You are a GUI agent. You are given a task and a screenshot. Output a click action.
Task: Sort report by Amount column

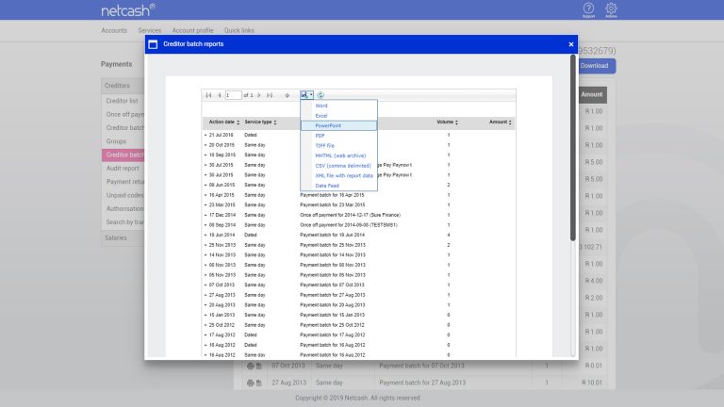[510, 122]
